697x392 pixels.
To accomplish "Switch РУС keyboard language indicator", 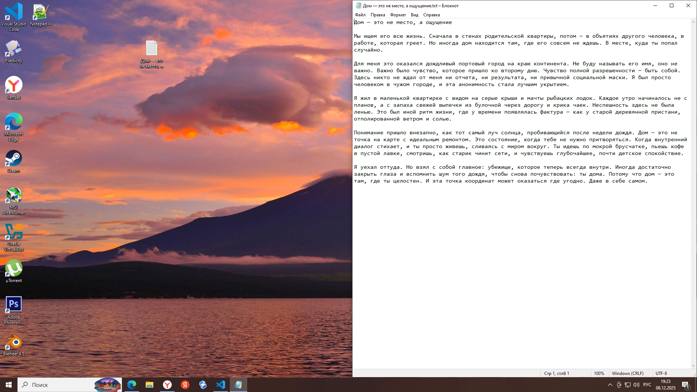I will tap(647, 385).
